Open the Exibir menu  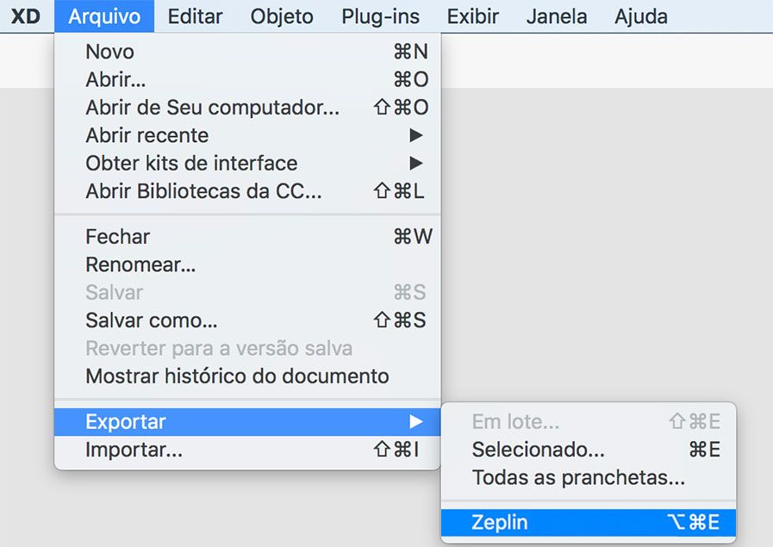pos(472,16)
